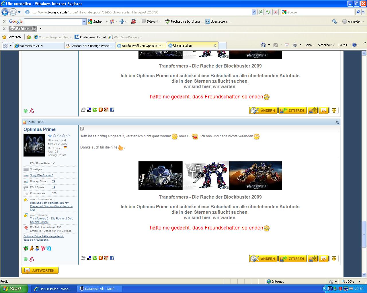Screen dimensions: 367x293
Task: Switch to the Amazon.de tab
Action: click(x=90, y=45)
